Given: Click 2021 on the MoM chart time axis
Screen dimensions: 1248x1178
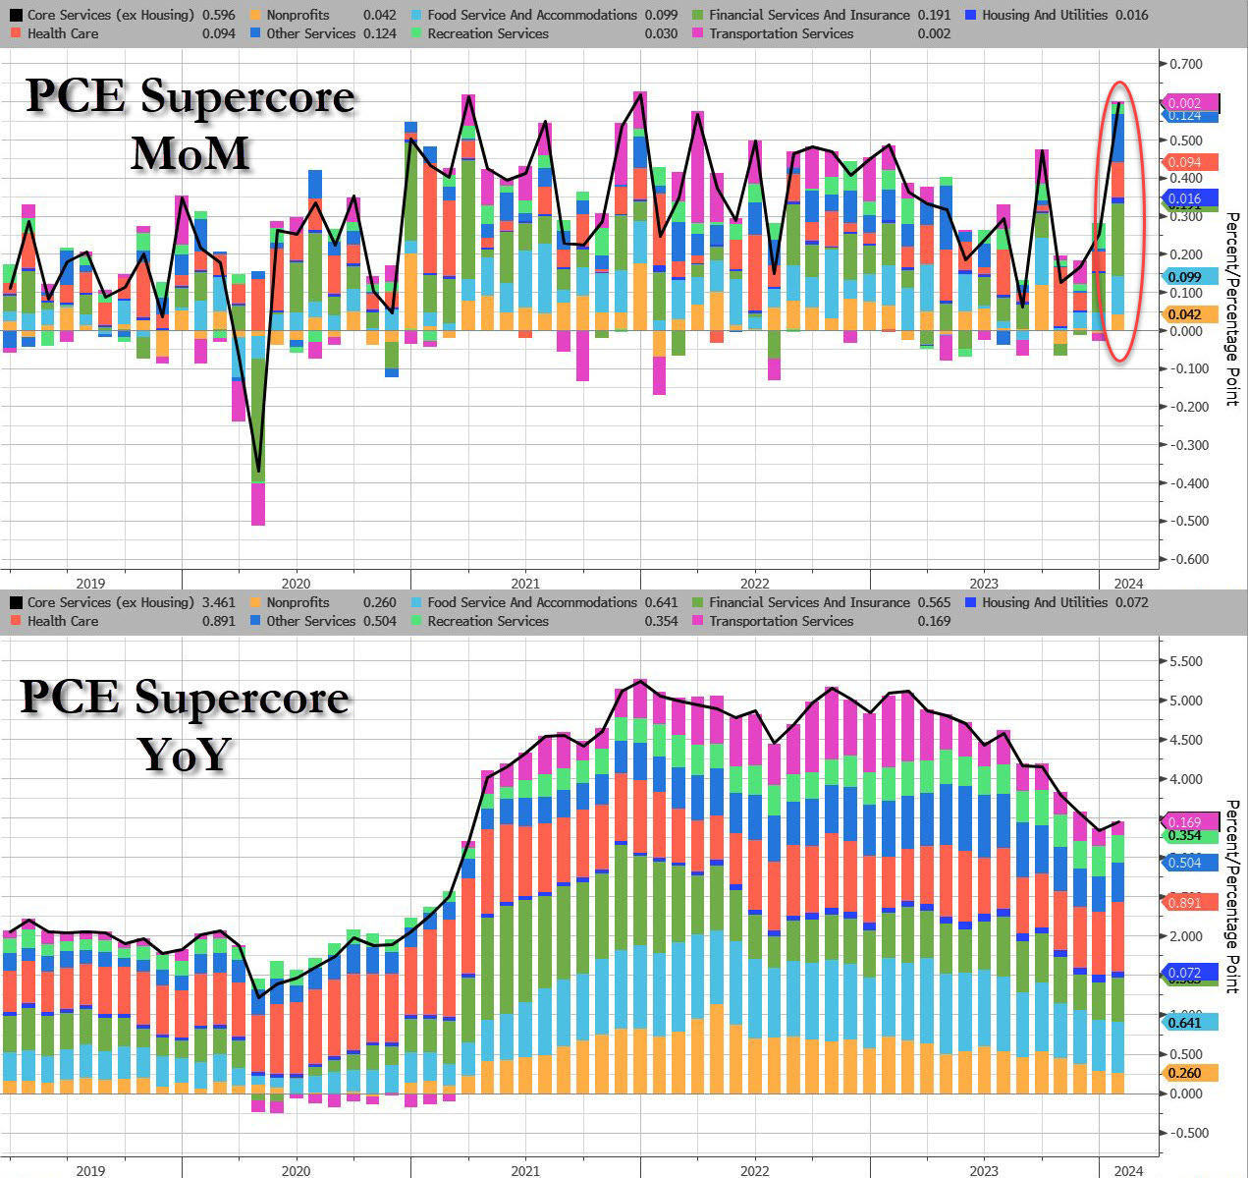Looking at the screenshot, I should [524, 582].
